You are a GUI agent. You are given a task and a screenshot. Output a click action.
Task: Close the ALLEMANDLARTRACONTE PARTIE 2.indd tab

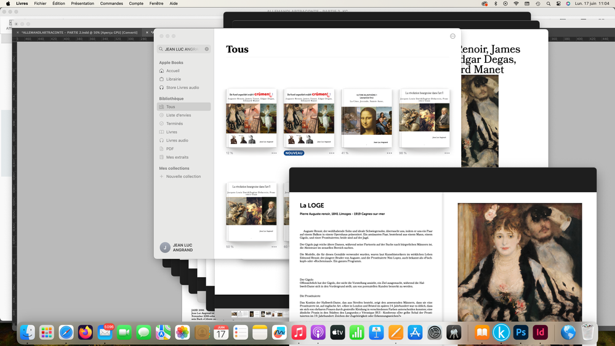pyautogui.click(x=18, y=33)
